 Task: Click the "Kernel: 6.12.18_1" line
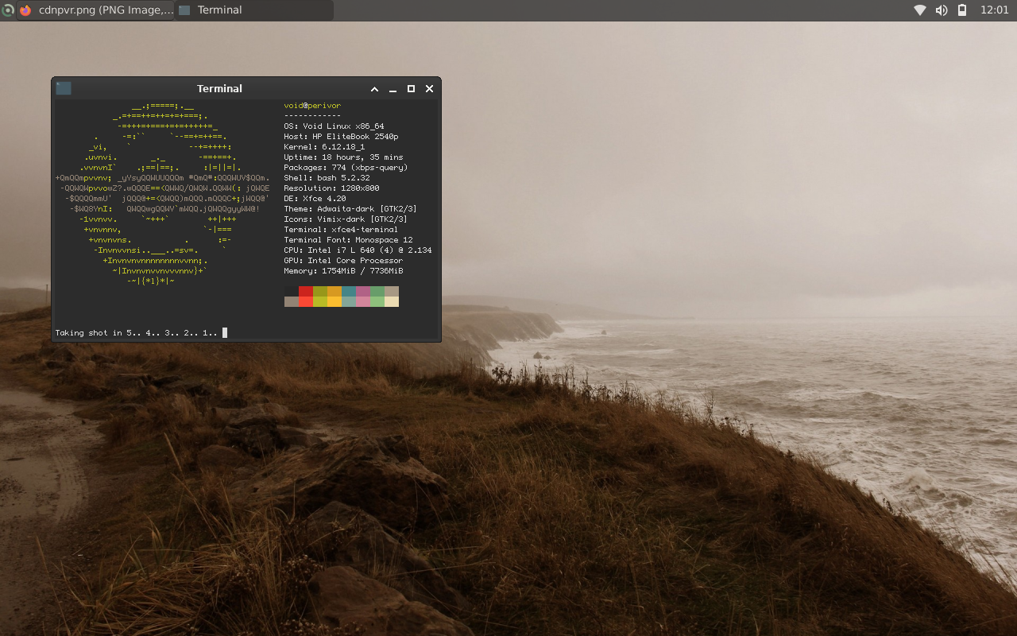[324, 147]
